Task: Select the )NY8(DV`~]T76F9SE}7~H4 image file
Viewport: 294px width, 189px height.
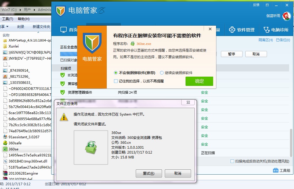Action: [x=27, y=58]
